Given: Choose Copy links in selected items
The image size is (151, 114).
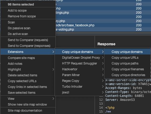Looking at the screenshot, I should pos(28,87).
